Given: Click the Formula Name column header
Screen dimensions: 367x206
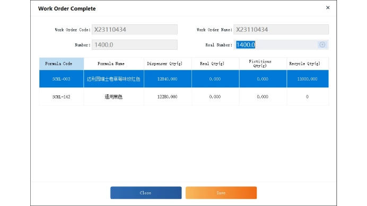Looking at the screenshot, I should [x=113, y=64].
